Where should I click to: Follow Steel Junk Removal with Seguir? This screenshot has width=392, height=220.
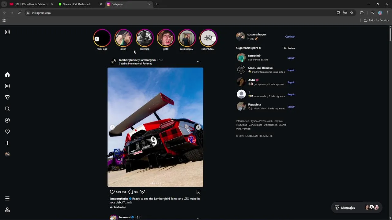coord(291,70)
